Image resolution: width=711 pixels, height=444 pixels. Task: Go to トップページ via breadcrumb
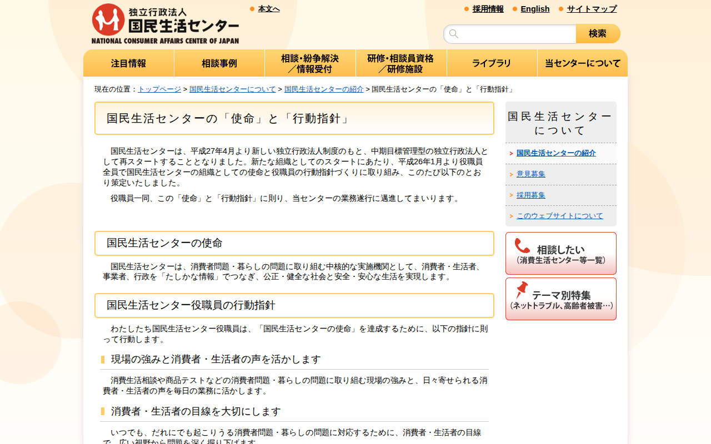click(159, 89)
